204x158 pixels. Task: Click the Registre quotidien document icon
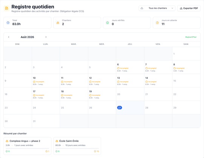[6, 8]
